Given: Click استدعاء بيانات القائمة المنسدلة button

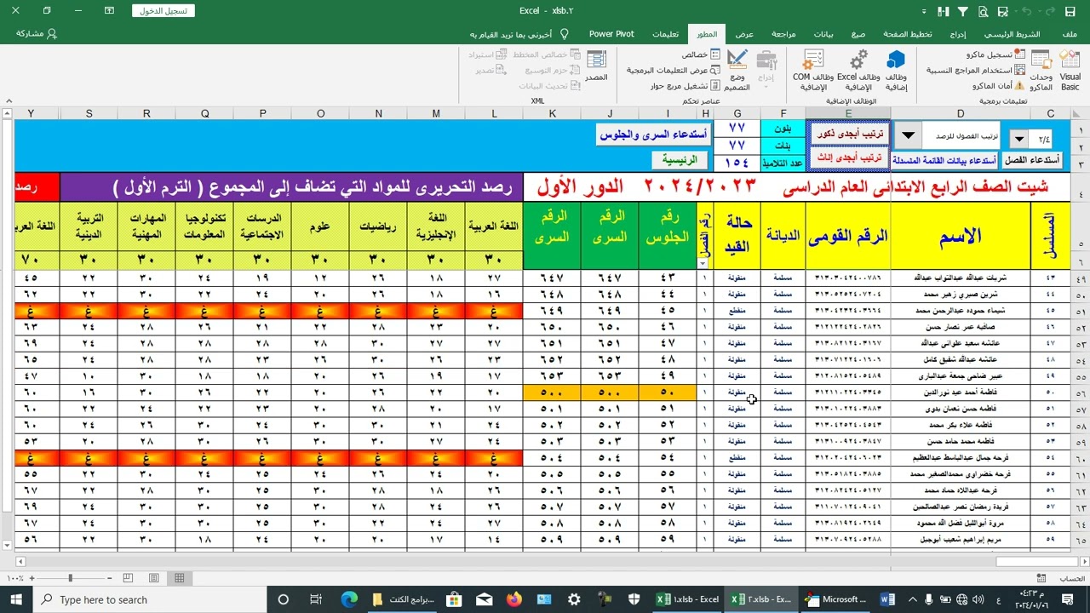Looking at the screenshot, I should tap(944, 160).
